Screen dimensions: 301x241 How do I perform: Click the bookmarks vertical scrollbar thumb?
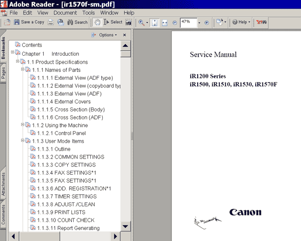pyautogui.click(x=125, y=54)
